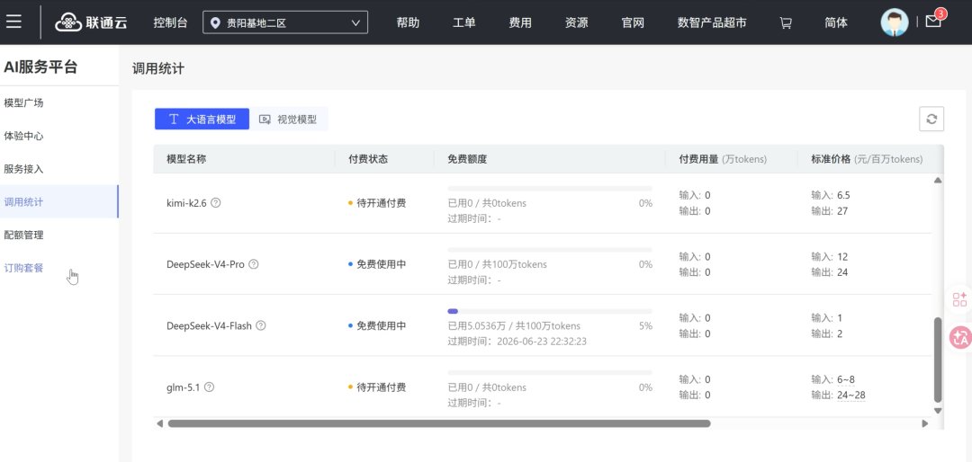Open the shopping cart icon
This screenshot has width=972, height=462.
click(x=786, y=22)
